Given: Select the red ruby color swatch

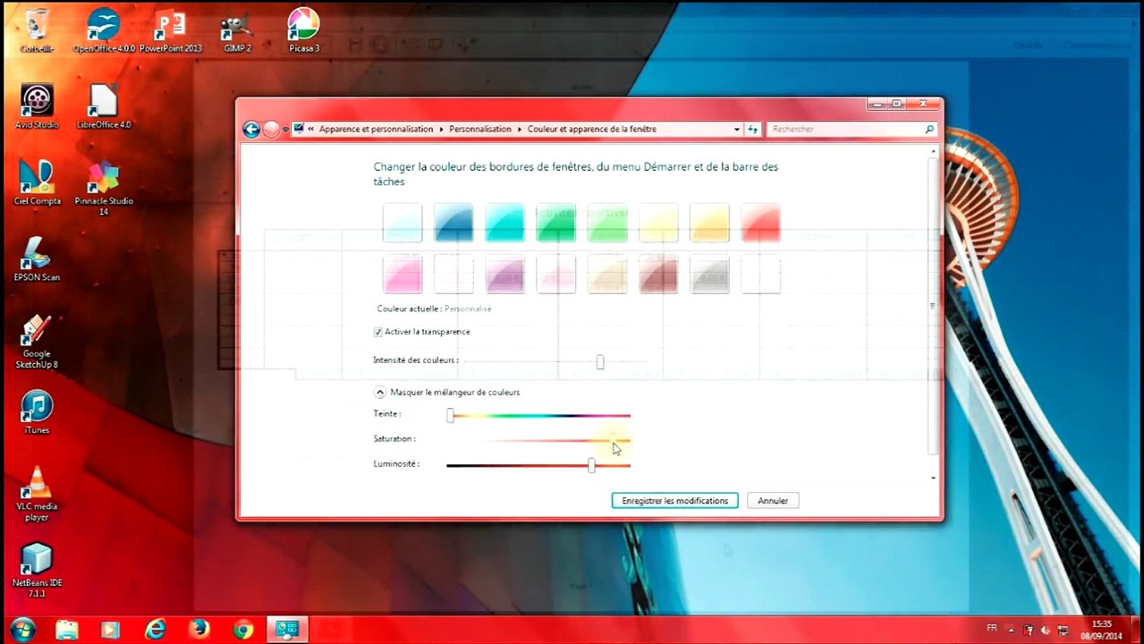Looking at the screenshot, I should click(x=760, y=223).
